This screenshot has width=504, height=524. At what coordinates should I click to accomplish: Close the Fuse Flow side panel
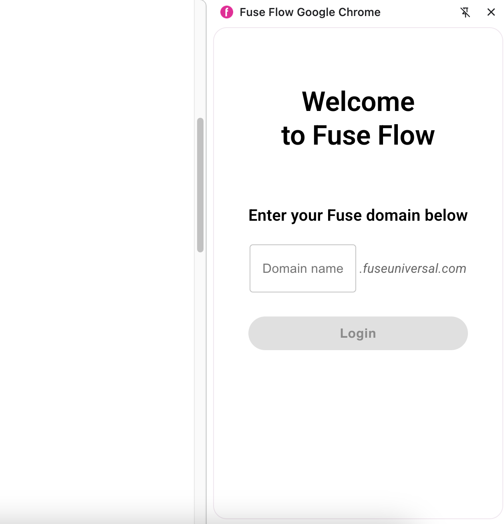[491, 12]
